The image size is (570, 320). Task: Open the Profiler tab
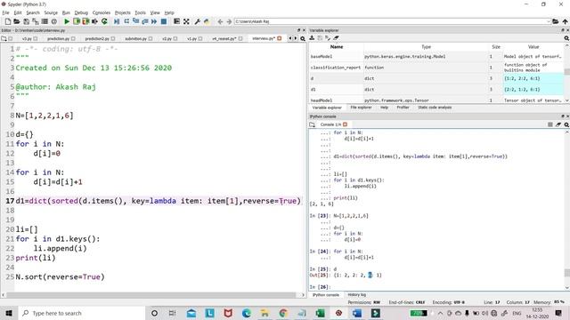(x=403, y=108)
